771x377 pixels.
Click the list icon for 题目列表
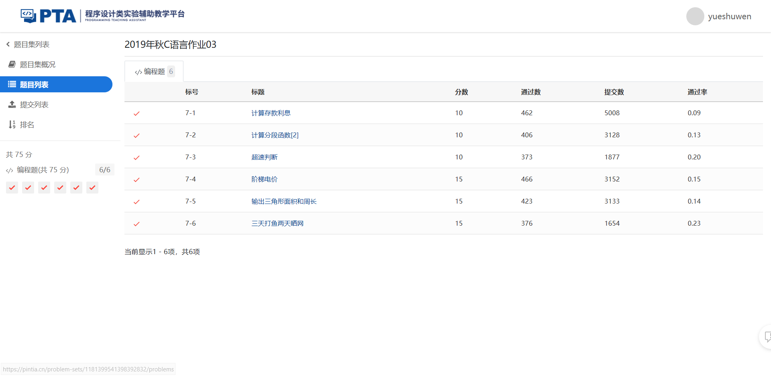pos(12,84)
